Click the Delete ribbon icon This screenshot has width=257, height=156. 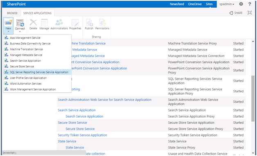click(33, 22)
